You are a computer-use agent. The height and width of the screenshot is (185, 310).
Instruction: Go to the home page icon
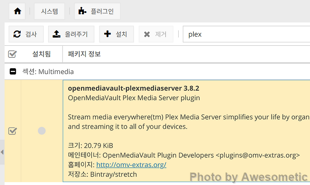pos(17,11)
